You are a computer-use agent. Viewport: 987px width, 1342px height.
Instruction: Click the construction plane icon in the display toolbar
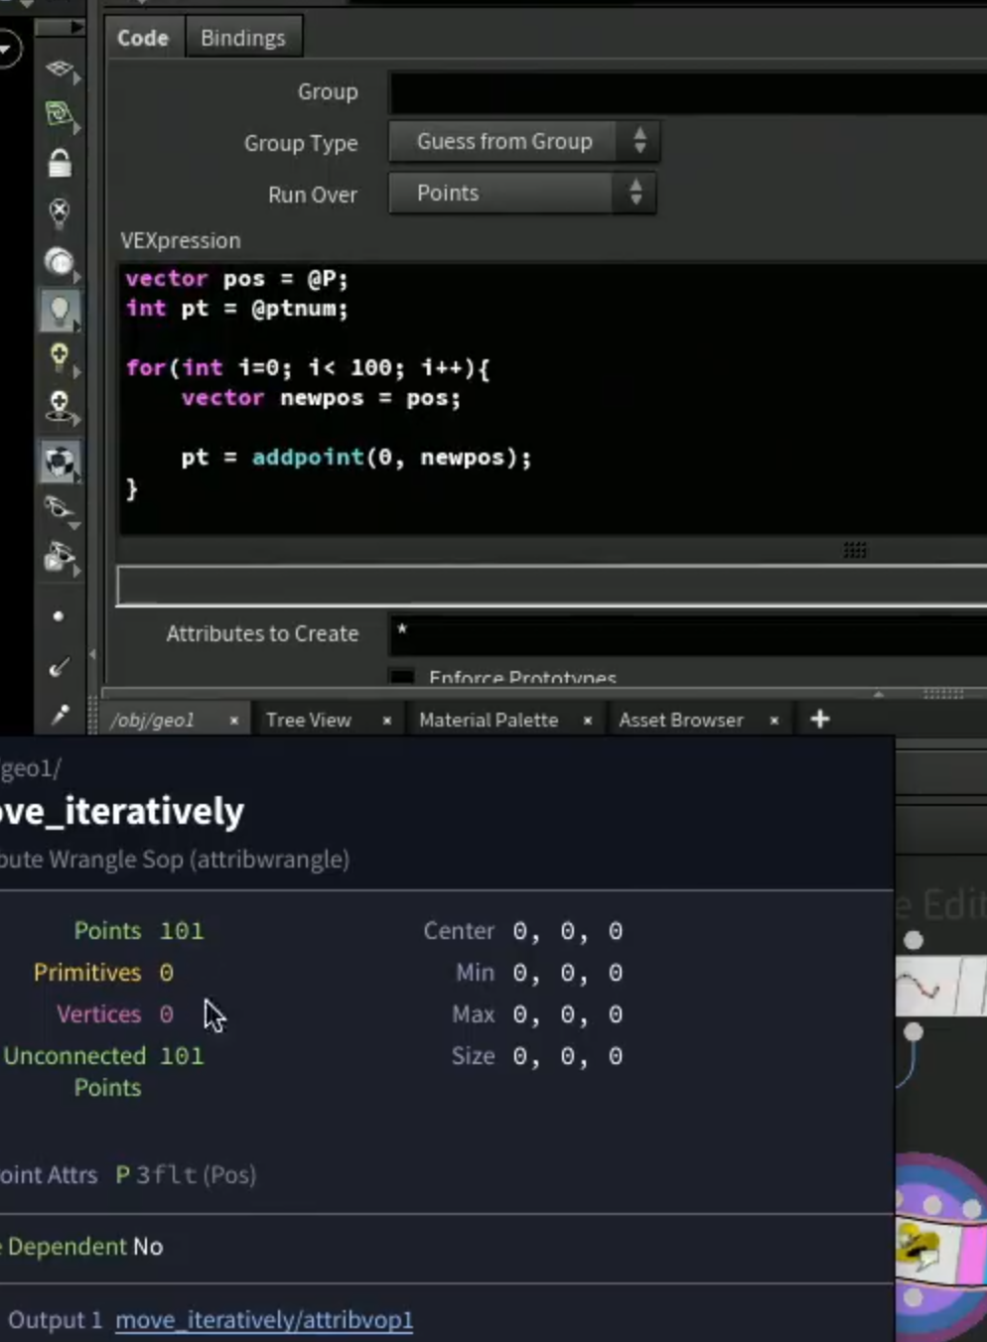coord(60,69)
